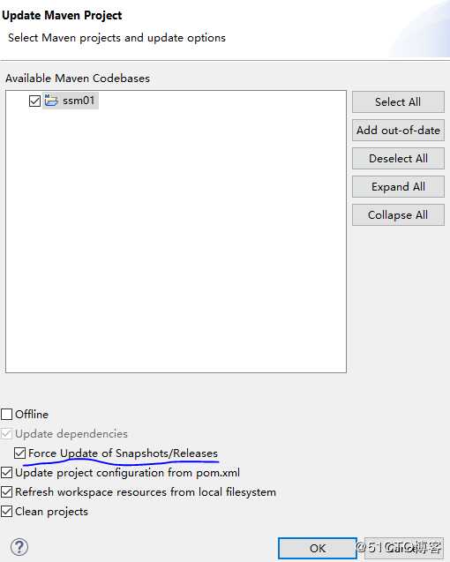Screen dimensions: 450x562
Task: Click the Deselect All button
Action: (398, 159)
